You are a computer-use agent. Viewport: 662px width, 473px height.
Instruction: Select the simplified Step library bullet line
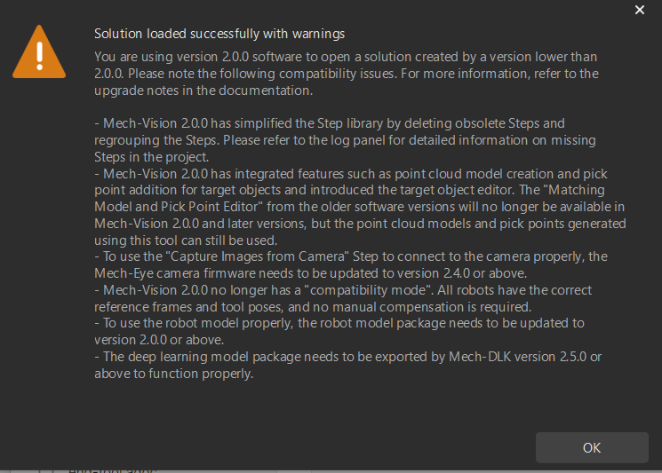pos(331,123)
